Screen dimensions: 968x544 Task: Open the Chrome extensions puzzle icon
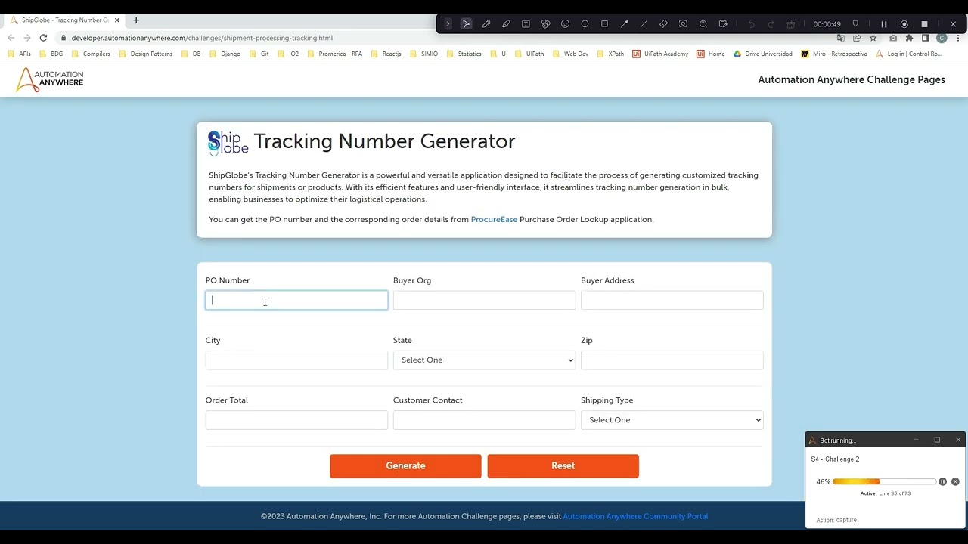point(909,38)
